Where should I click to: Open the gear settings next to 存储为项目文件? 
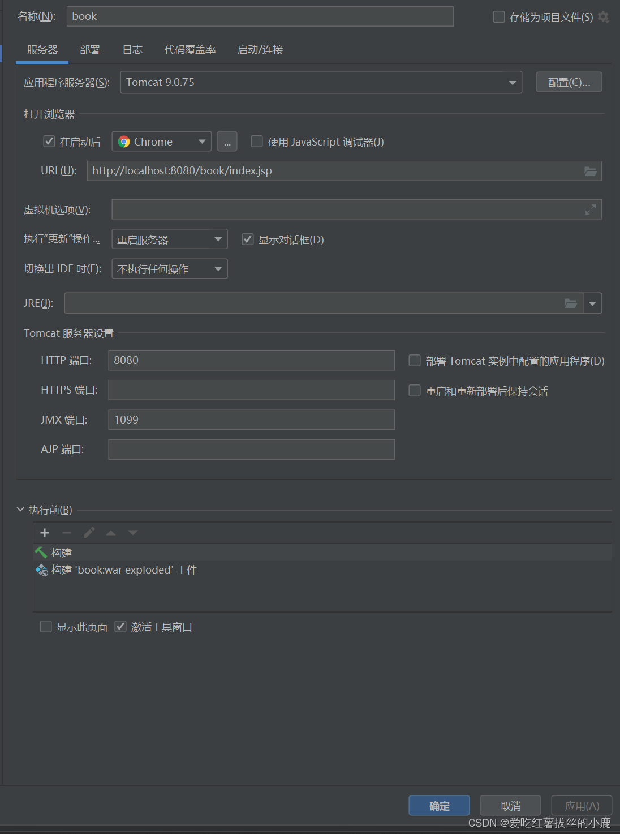604,17
